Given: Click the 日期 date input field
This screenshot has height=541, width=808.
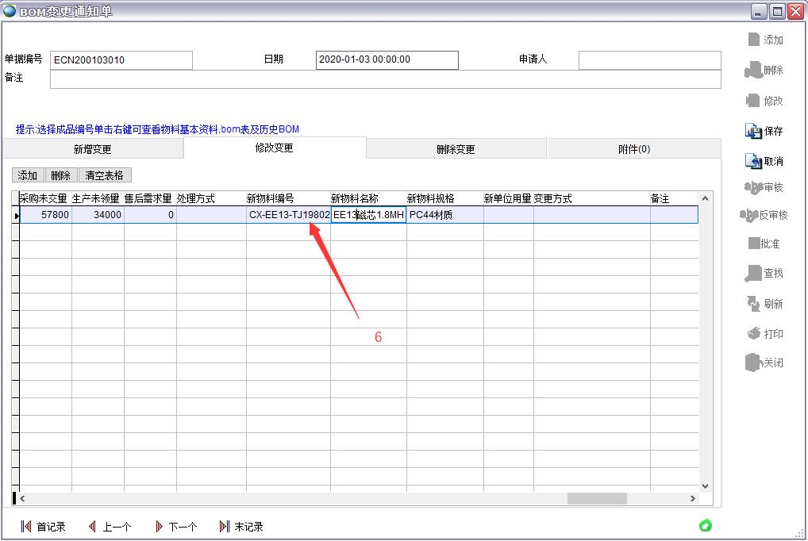Looking at the screenshot, I should tap(387, 60).
